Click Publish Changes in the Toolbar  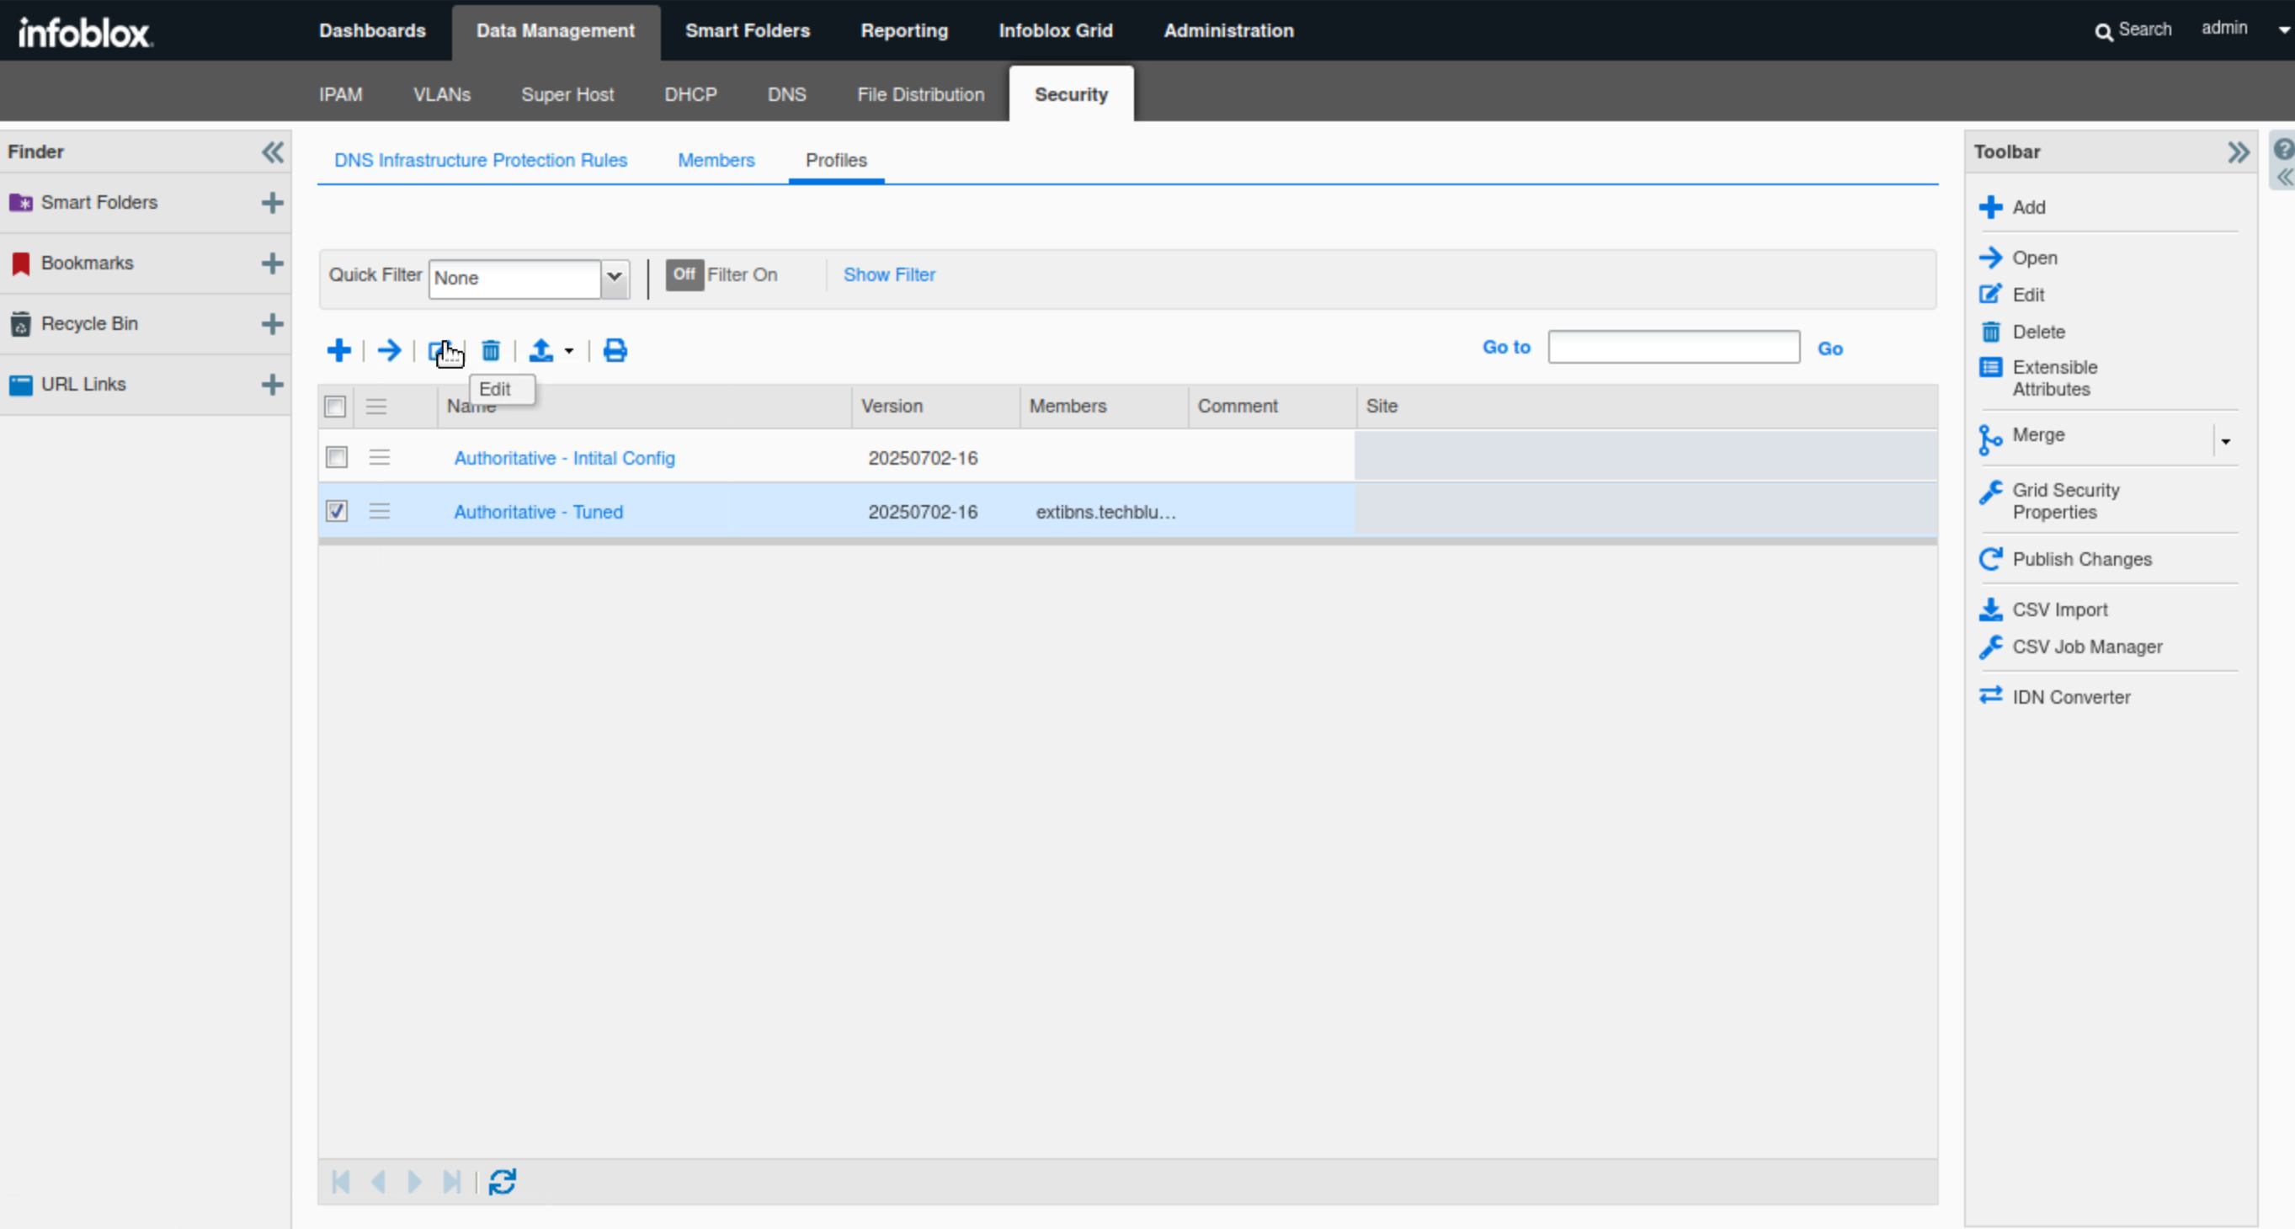(x=2081, y=559)
